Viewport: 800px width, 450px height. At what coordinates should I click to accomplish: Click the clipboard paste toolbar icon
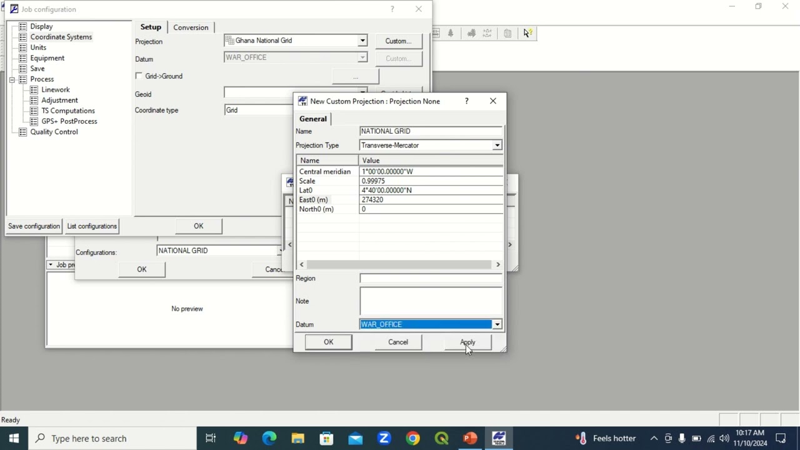(x=507, y=33)
